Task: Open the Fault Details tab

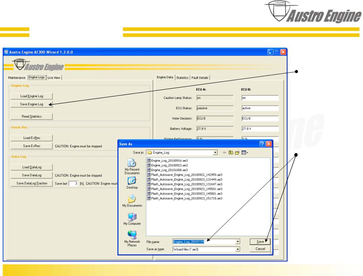Action: (x=200, y=77)
